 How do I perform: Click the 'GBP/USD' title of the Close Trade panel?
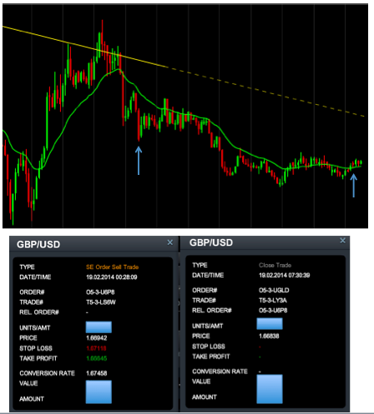tap(211, 242)
